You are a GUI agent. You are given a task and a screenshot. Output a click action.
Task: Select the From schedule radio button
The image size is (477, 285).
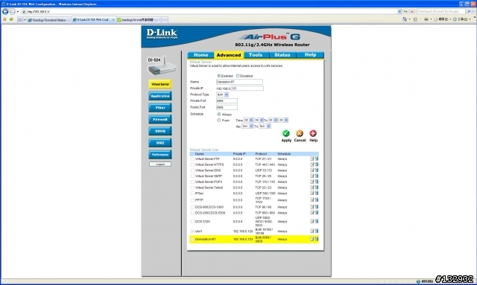click(218, 121)
